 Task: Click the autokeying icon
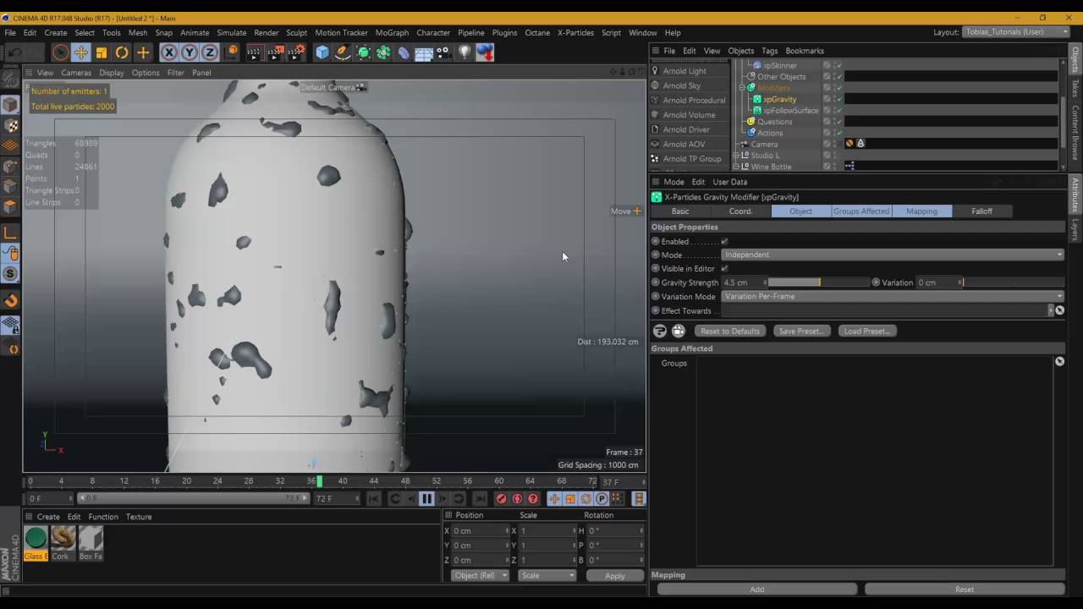coord(517,499)
